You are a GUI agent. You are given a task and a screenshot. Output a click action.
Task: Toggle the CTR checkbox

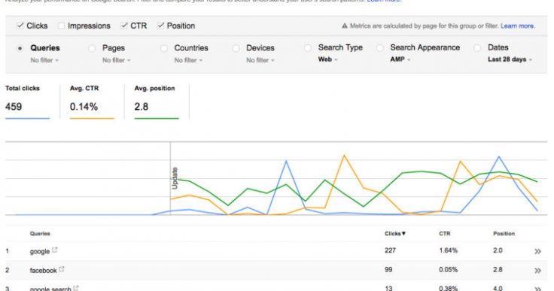click(124, 26)
